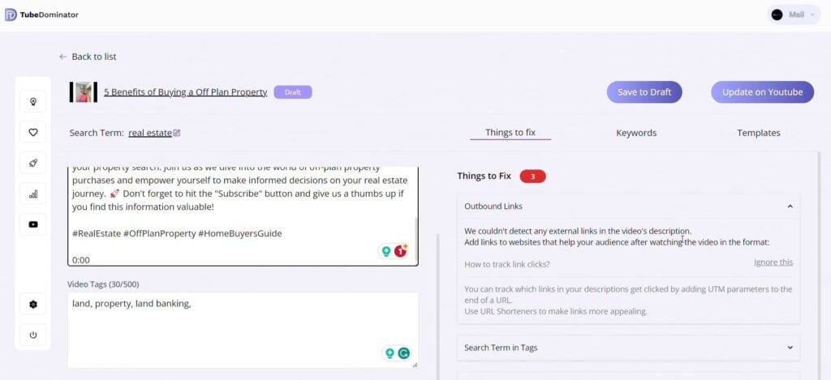Viewport: 831px width, 380px height.
Task: Click the 'Things to Fix' panel heading
Action: 484,176
